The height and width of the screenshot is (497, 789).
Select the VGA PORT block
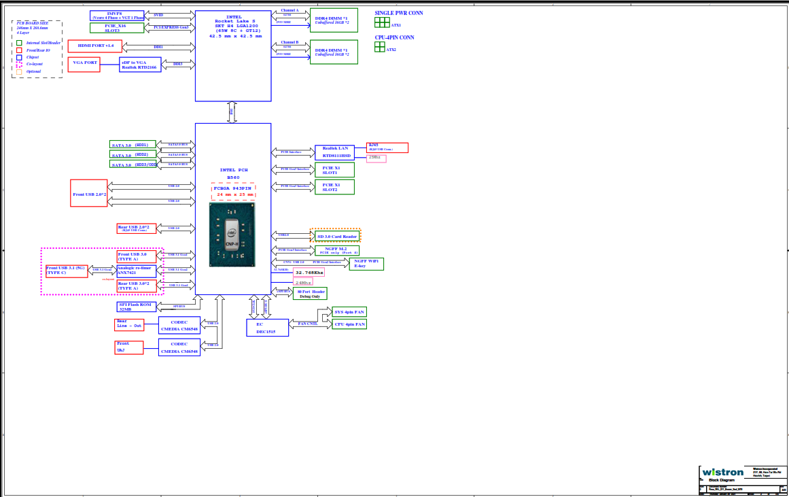84,65
